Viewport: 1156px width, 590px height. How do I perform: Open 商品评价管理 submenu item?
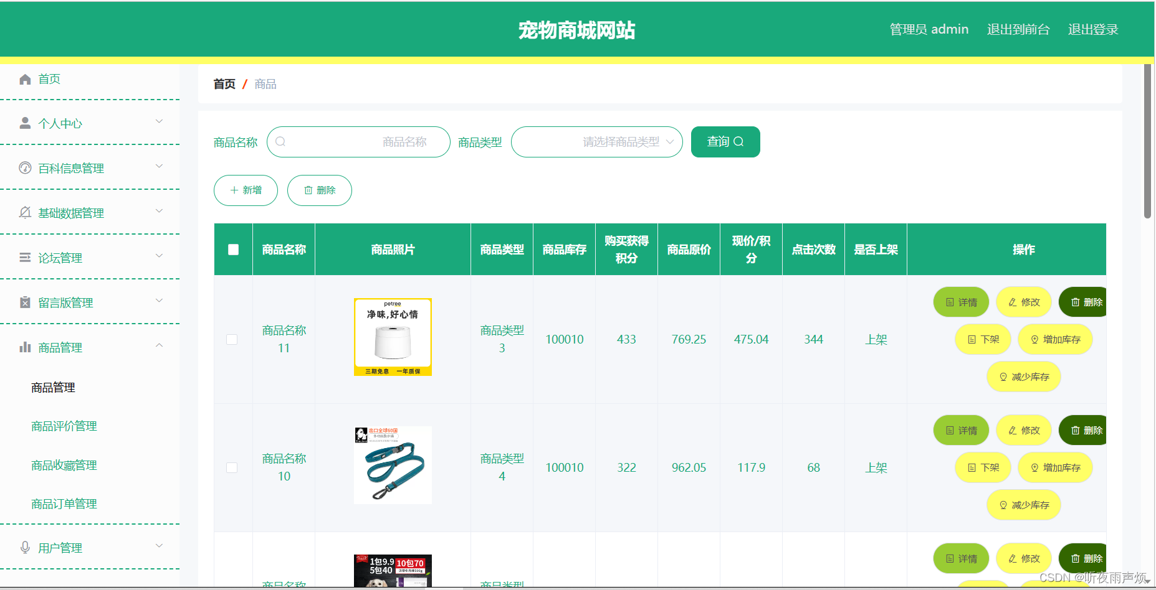tap(64, 426)
